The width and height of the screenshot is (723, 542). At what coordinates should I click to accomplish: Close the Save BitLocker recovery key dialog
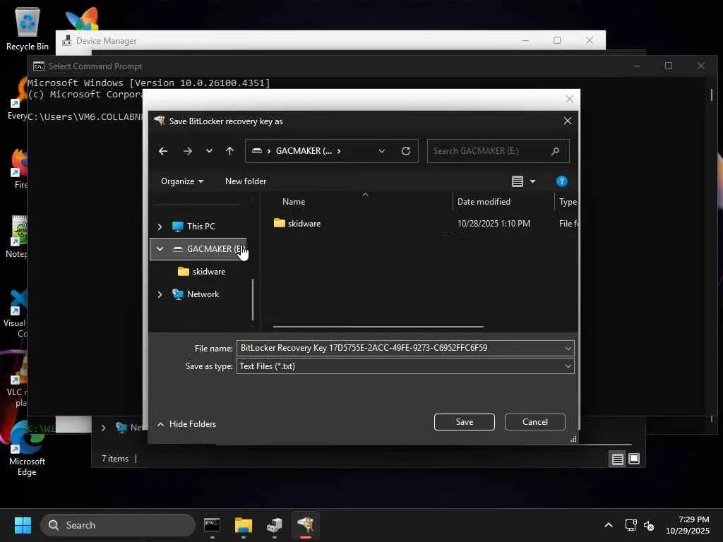pyautogui.click(x=568, y=121)
